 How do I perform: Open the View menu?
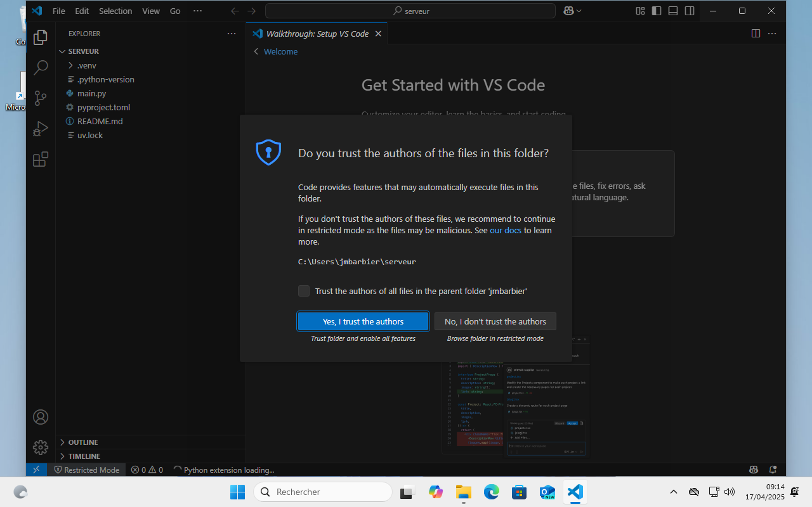[x=151, y=11]
